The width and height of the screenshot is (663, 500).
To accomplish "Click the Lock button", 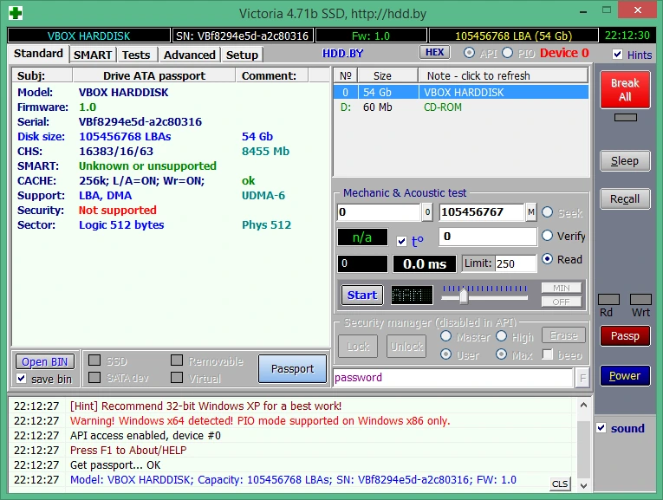I will click(358, 347).
